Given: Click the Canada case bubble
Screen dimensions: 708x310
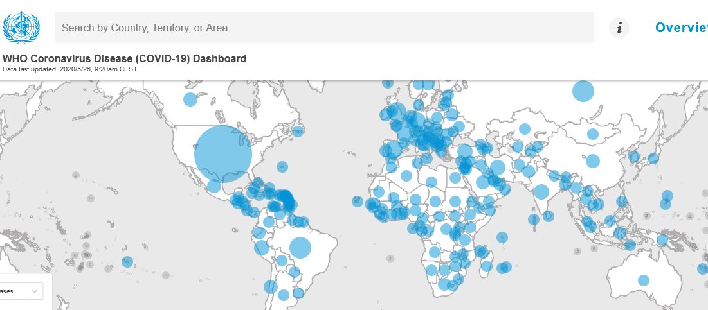Looking at the screenshot, I should point(190,99).
